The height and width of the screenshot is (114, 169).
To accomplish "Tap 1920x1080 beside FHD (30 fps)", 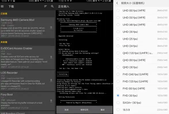I will click(x=162, y=96).
